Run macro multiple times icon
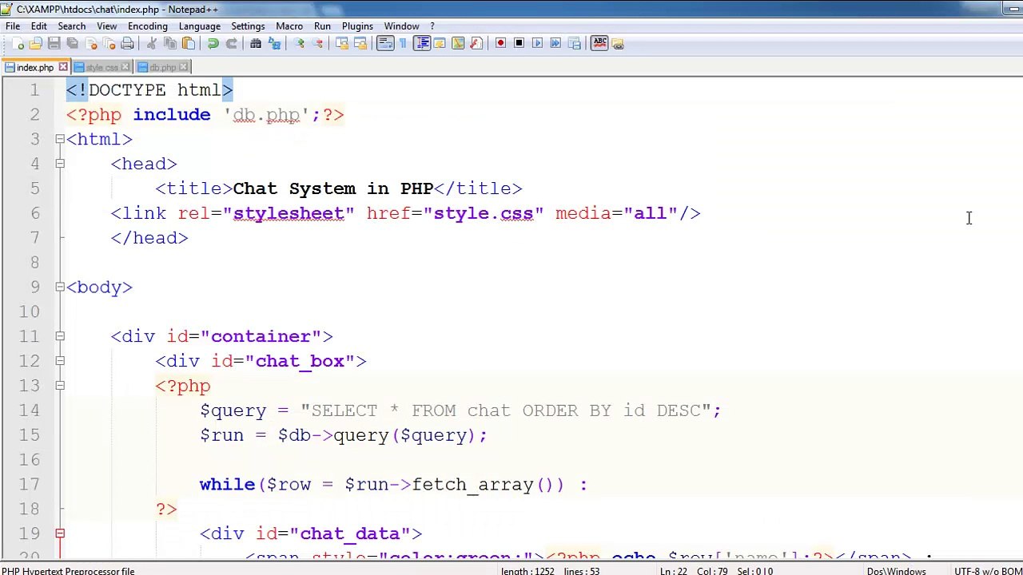Image resolution: width=1023 pixels, height=575 pixels. click(555, 43)
